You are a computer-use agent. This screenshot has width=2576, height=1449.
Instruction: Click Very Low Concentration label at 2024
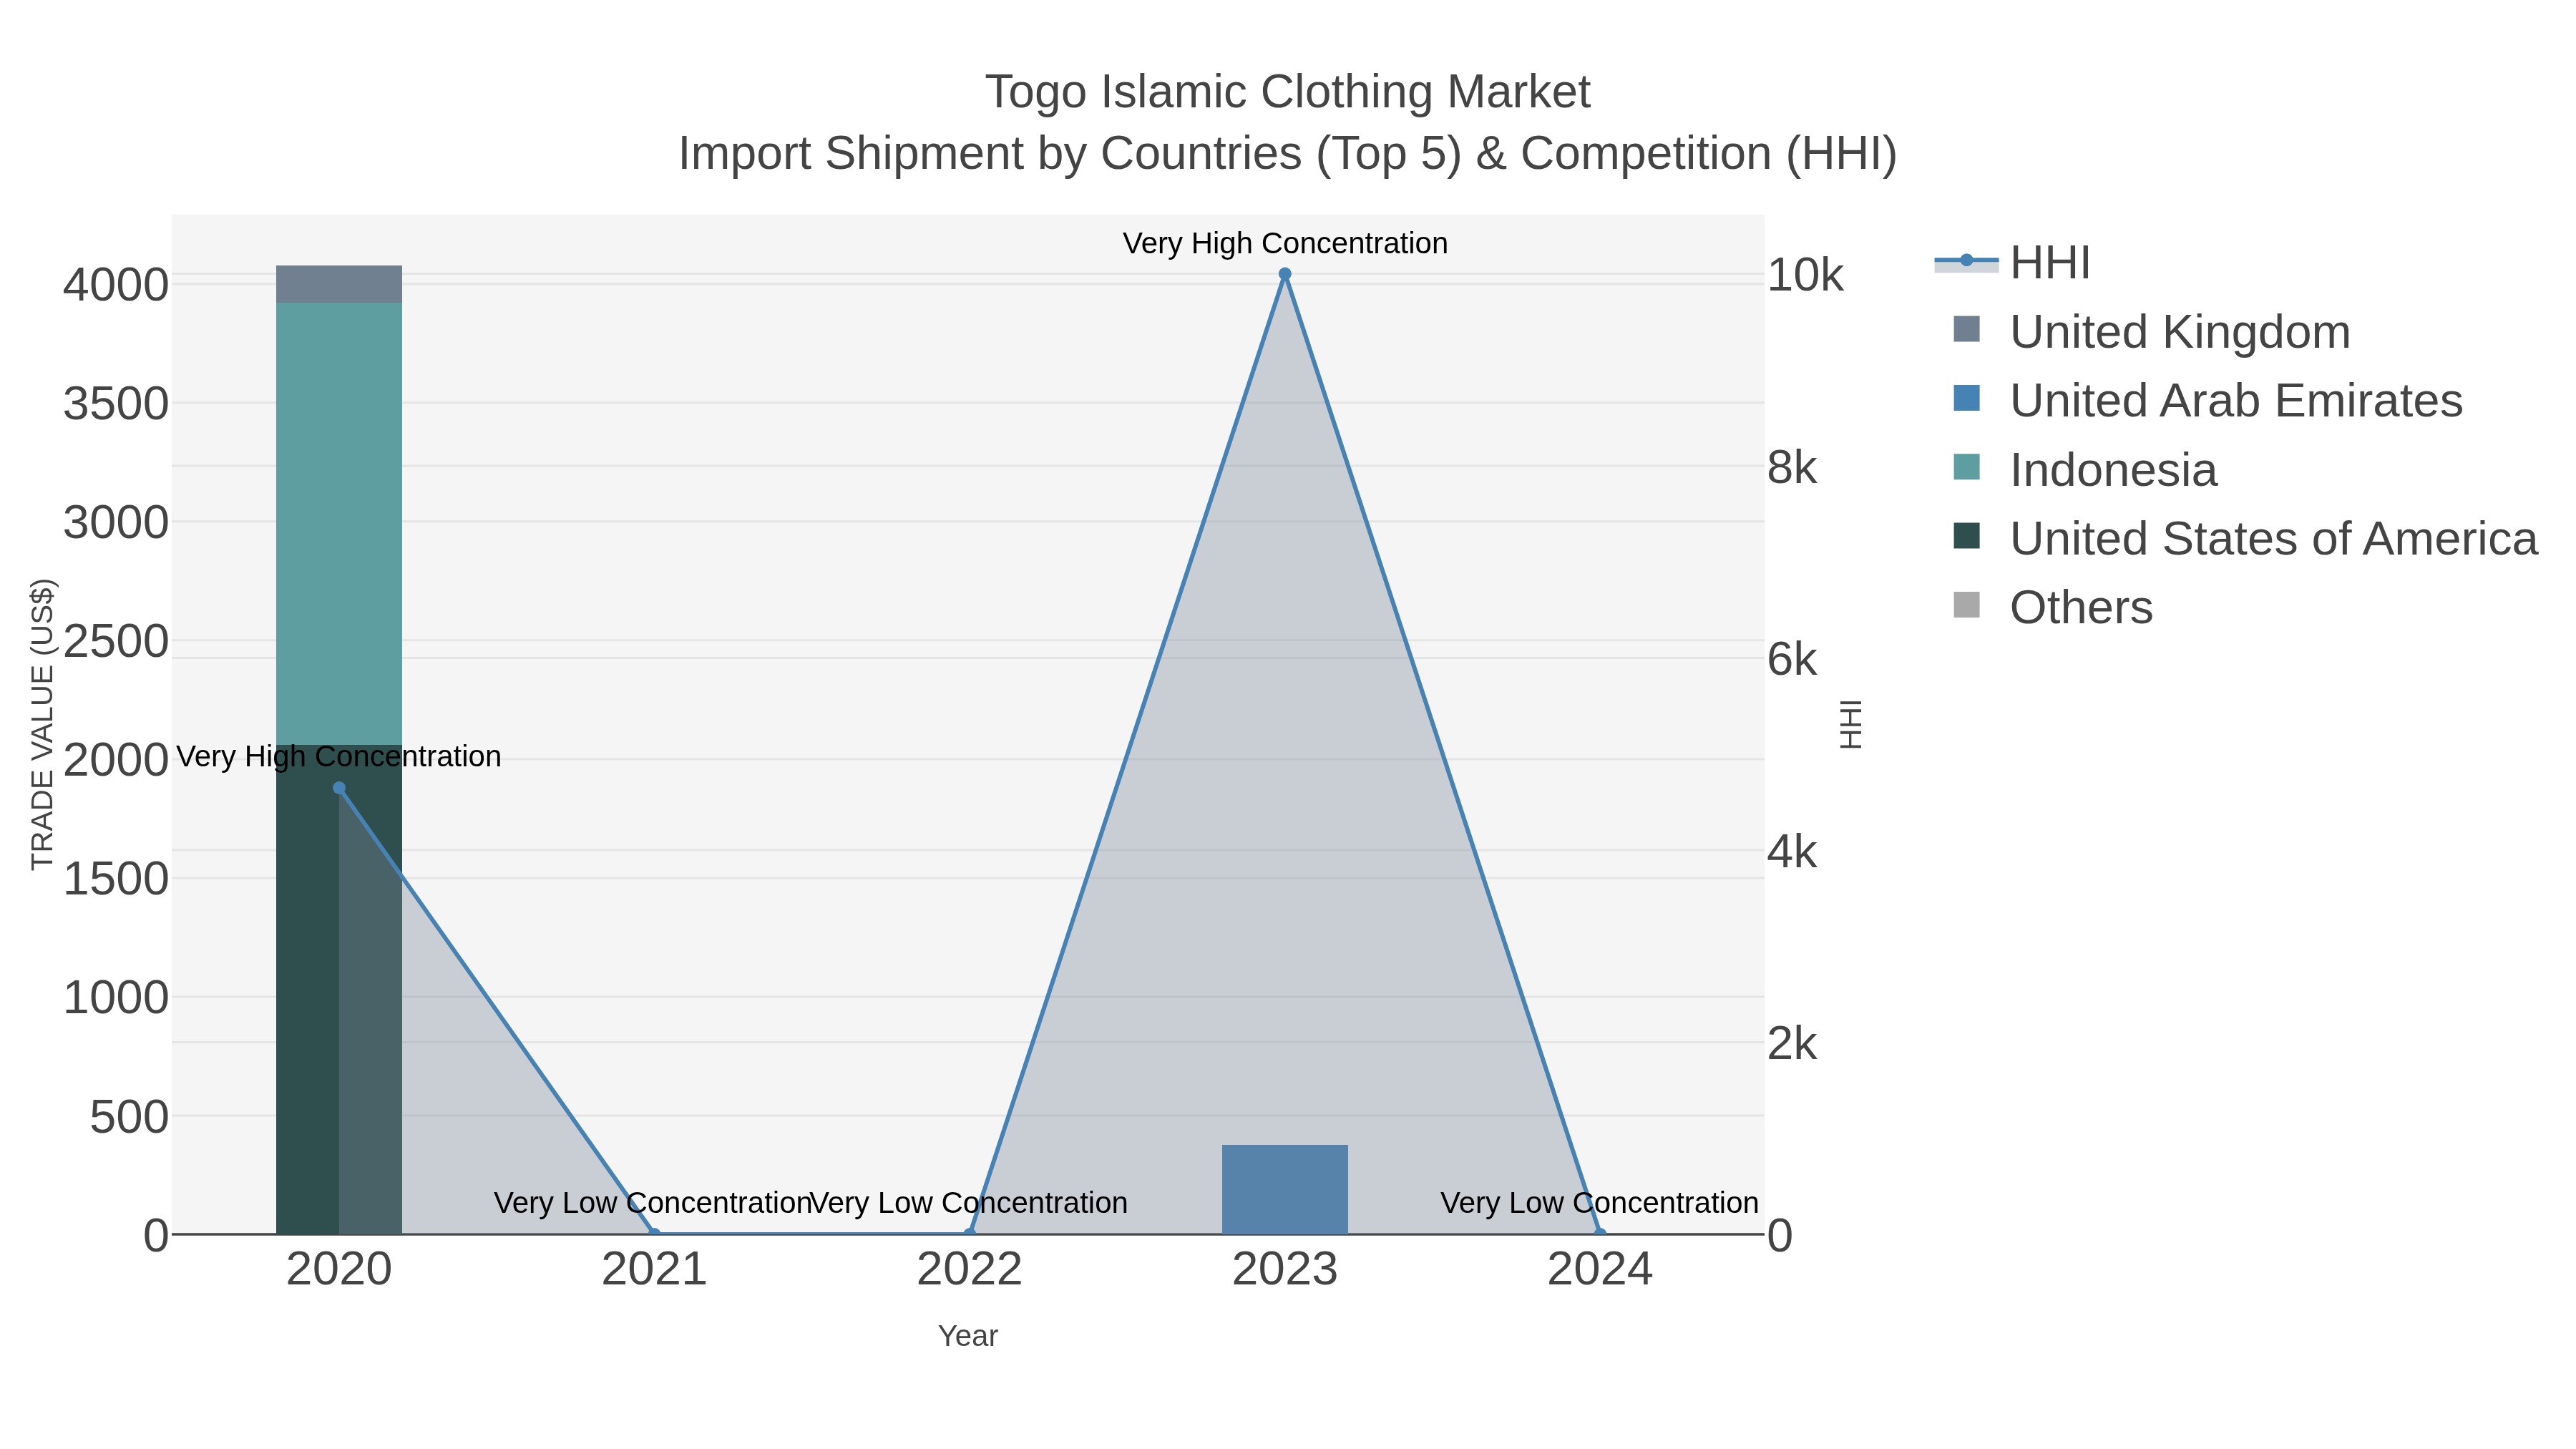coord(1599,1202)
